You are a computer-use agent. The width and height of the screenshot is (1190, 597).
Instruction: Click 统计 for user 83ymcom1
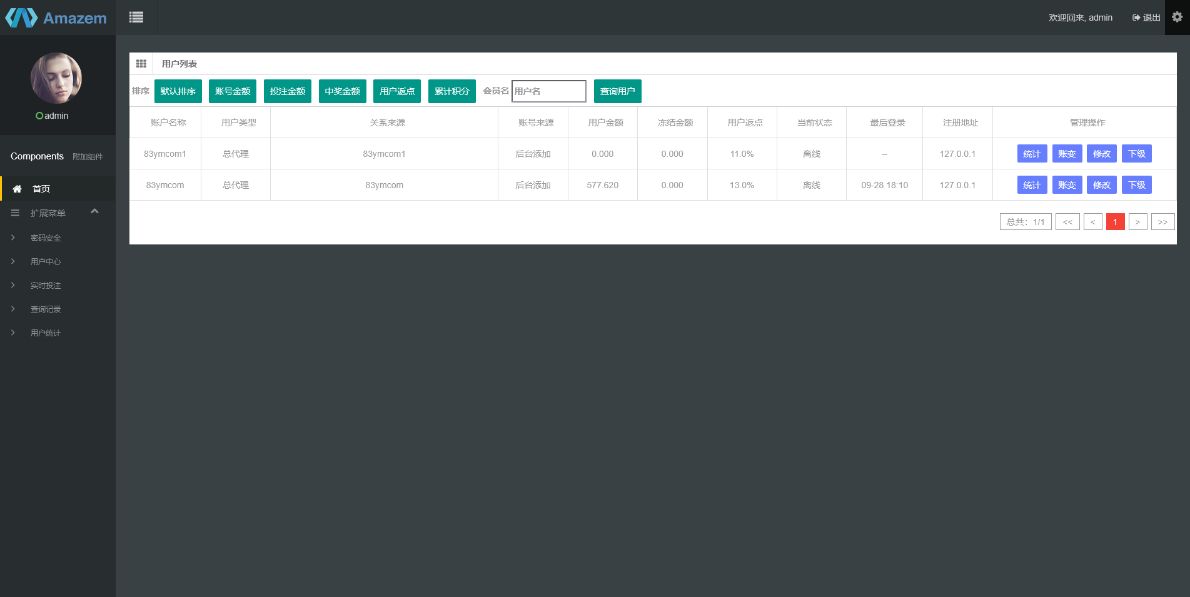[1032, 154]
